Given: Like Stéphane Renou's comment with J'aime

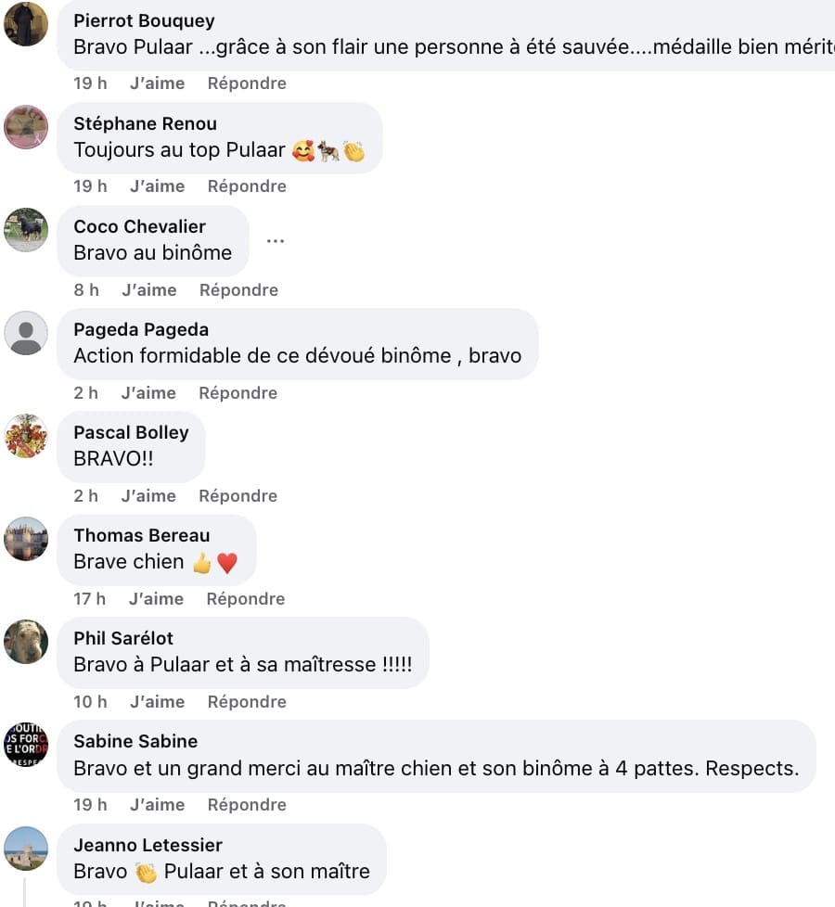Looking at the screenshot, I should (x=157, y=186).
